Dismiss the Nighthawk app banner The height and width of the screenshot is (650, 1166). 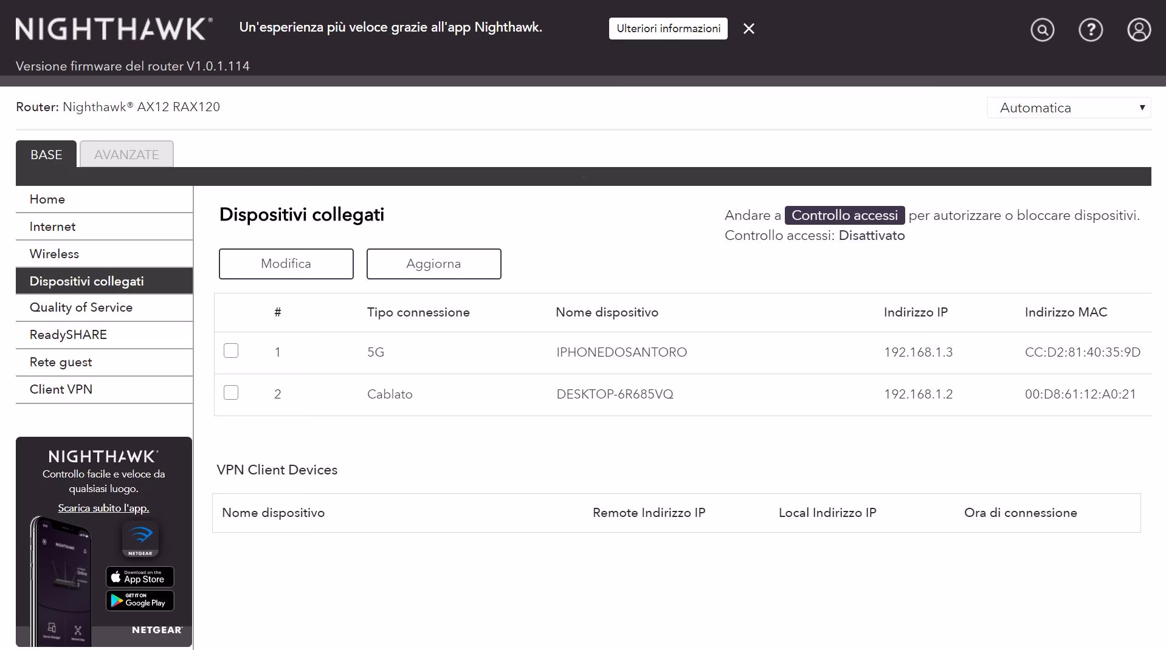click(x=749, y=29)
